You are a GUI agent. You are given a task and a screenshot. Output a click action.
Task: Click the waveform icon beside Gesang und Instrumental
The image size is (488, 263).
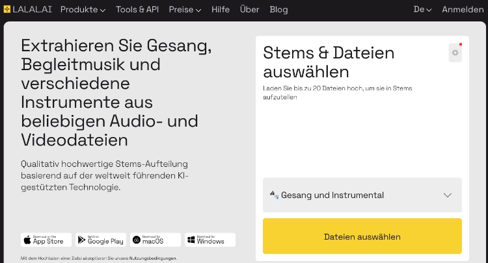pyautogui.click(x=274, y=195)
